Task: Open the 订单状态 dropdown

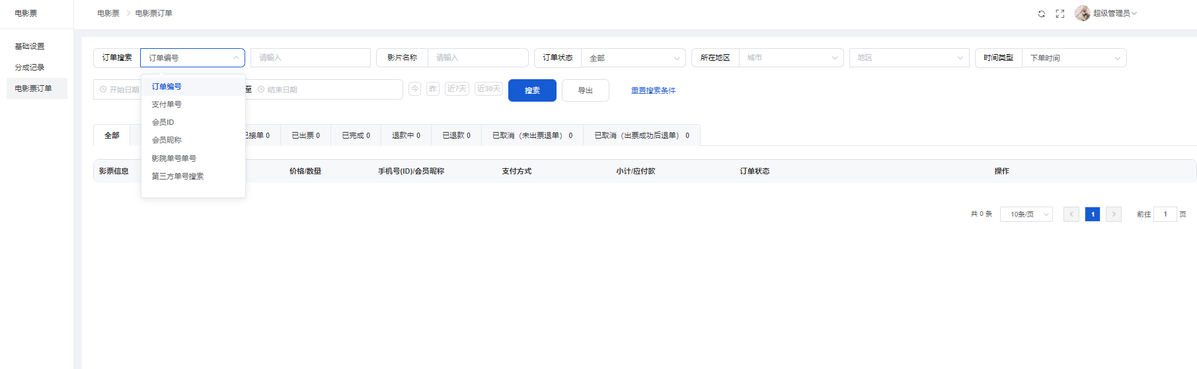Action: point(633,58)
